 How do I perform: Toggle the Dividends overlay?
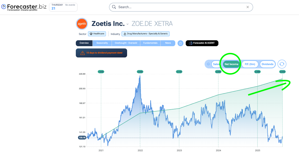[267, 64]
